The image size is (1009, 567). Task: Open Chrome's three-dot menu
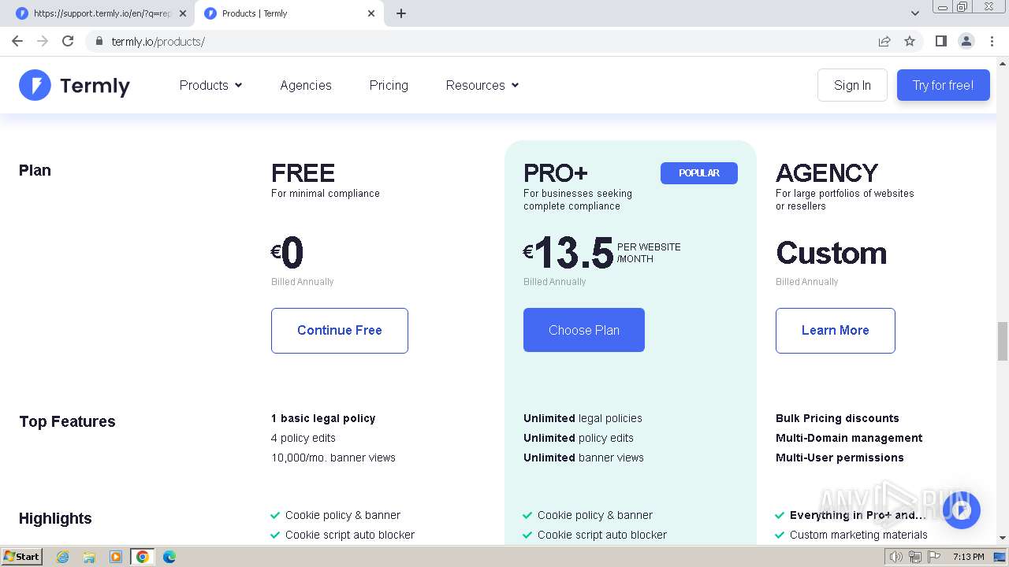992,41
